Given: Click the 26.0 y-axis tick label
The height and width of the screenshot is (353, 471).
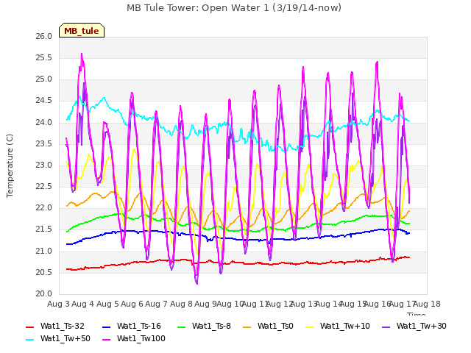Looking at the screenshot, I should [44, 37].
